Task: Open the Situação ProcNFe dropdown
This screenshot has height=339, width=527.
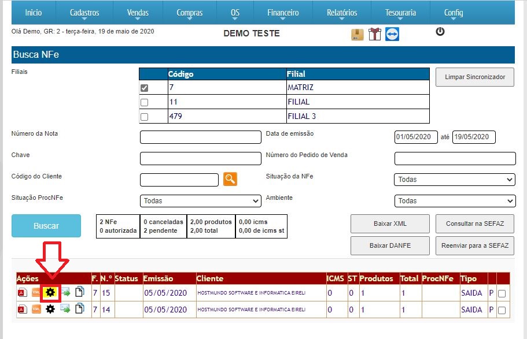Action: [x=201, y=201]
